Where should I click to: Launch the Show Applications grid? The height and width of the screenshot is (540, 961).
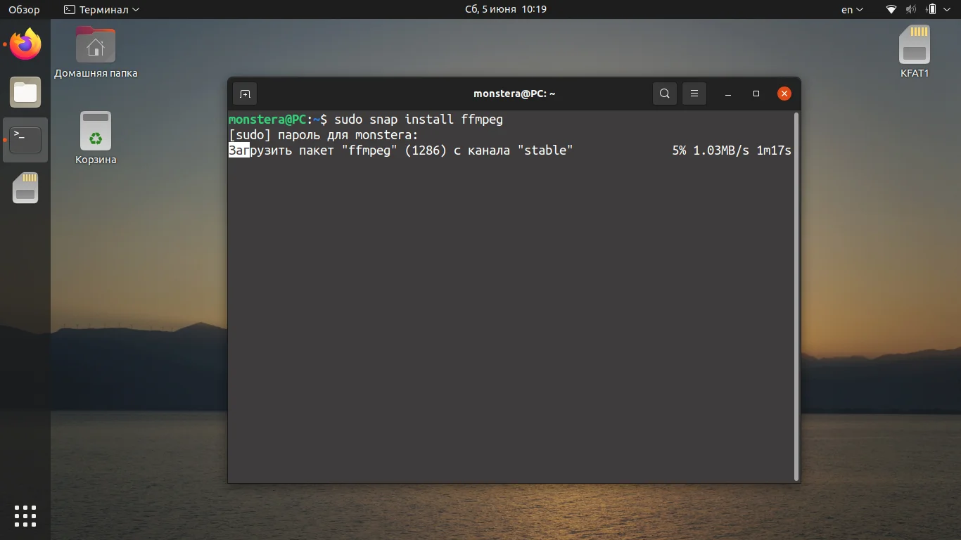25,515
